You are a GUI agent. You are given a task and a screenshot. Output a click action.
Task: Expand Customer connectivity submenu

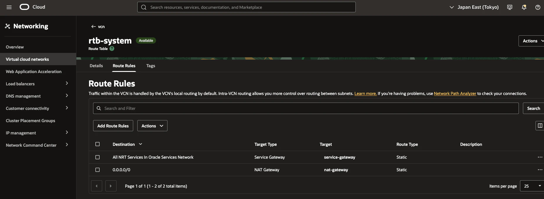click(67, 108)
